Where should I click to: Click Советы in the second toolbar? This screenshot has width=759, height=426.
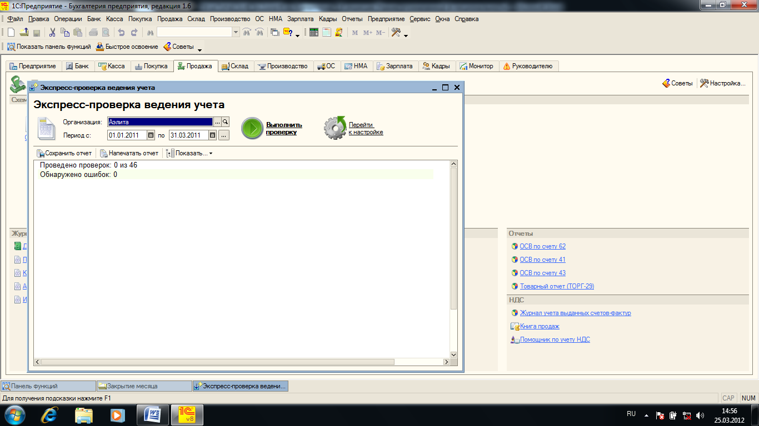pyautogui.click(x=178, y=47)
